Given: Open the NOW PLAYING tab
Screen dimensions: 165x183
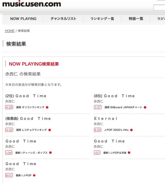Looking at the screenshot, I should (x=23, y=19).
